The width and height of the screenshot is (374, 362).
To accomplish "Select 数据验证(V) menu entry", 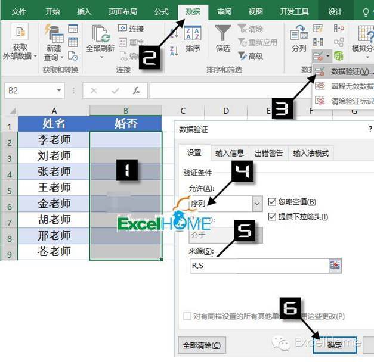I will [344, 71].
